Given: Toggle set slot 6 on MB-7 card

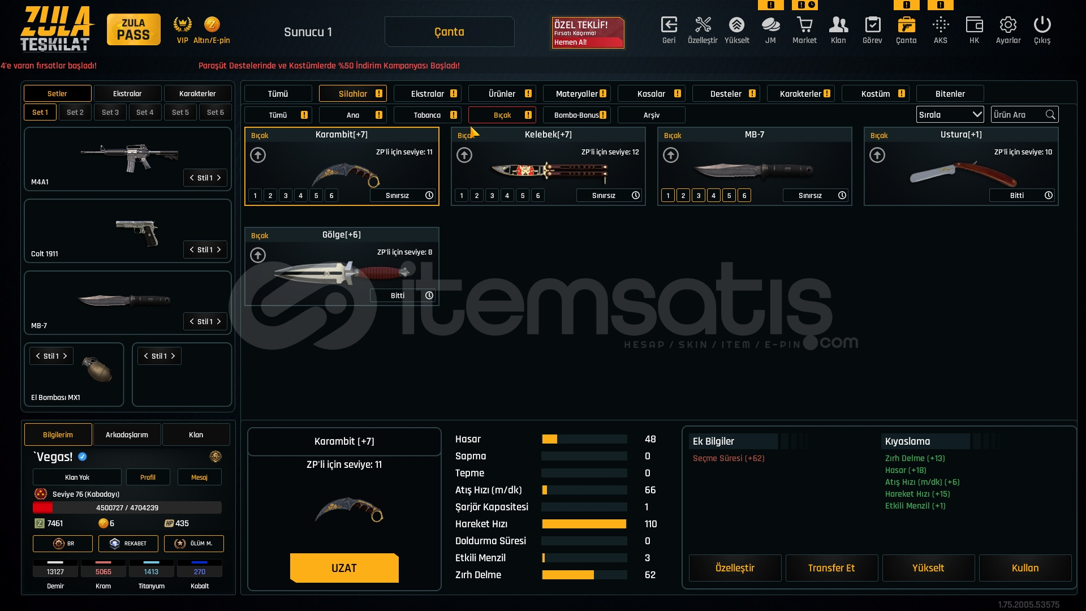Looking at the screenshot, I should (744, 196).
